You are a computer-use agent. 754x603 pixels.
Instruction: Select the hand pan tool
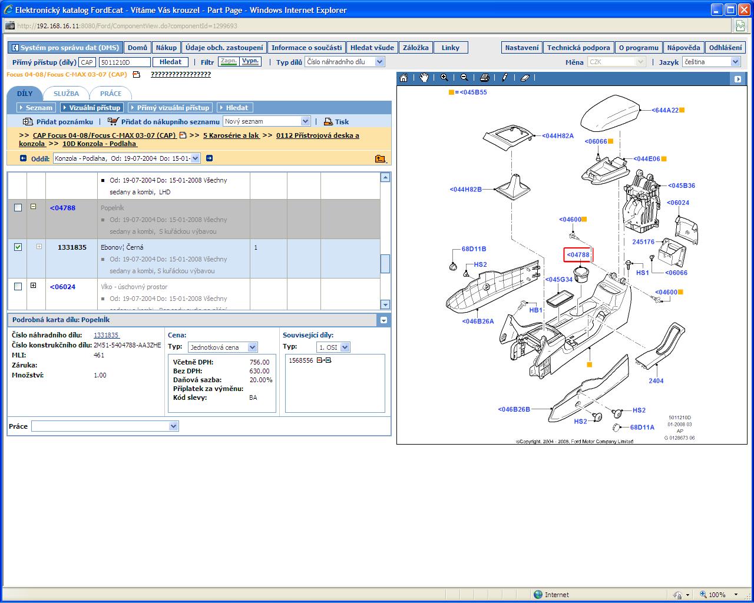424,78
